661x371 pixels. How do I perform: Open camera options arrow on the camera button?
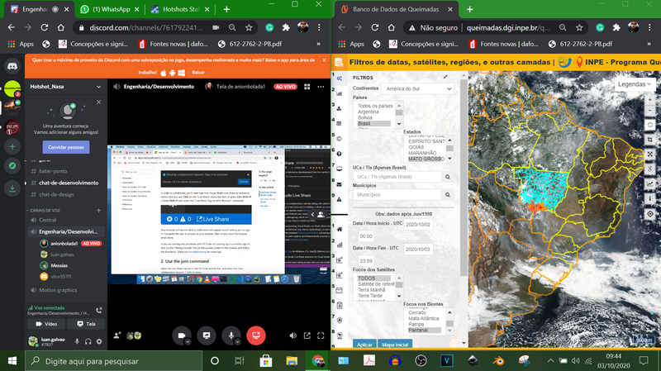point(188,342)
